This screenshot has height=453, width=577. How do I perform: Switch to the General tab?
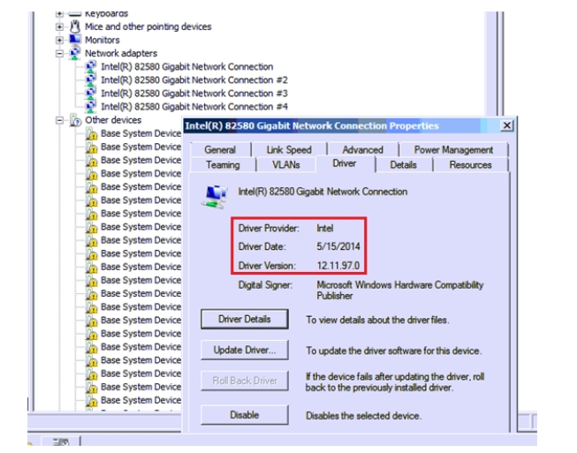(x=220, y=149)
